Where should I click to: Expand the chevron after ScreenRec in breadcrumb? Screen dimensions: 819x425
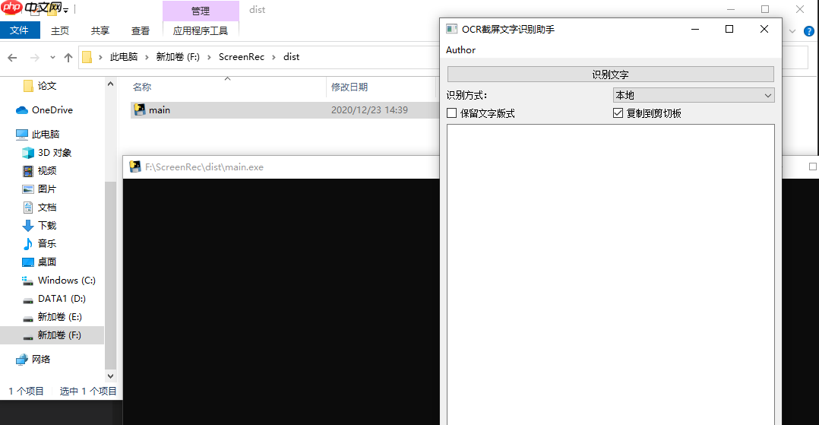274,58
